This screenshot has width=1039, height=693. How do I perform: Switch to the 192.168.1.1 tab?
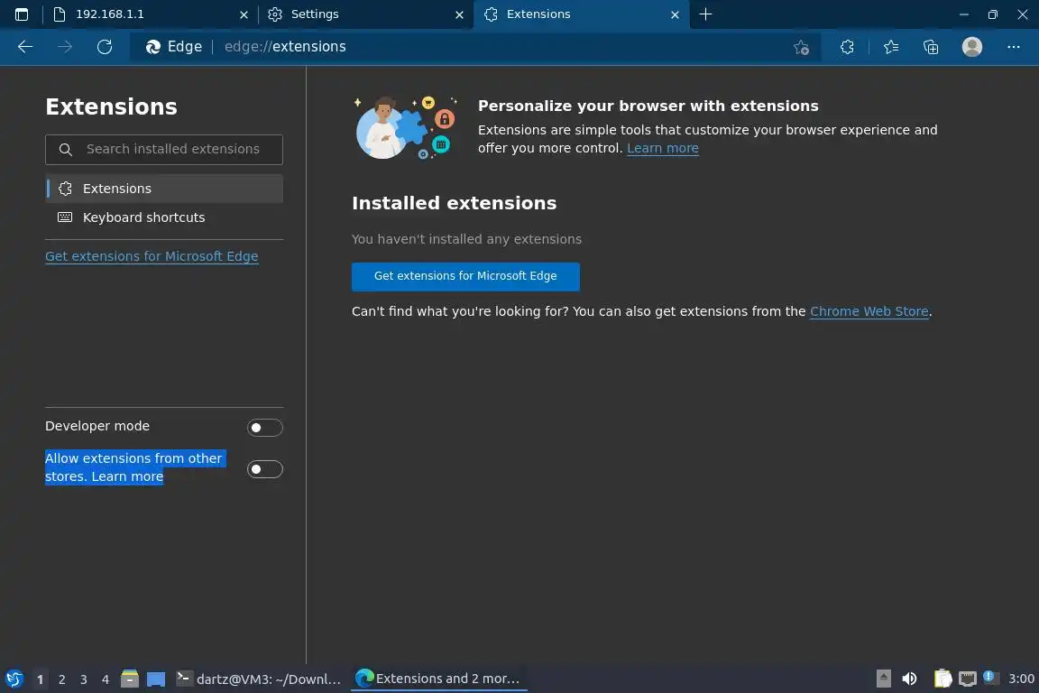click(151, 14)
